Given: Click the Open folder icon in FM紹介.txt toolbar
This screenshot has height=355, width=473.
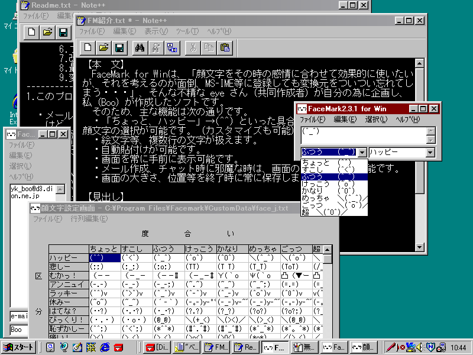Looking at the screenshot, I should 104,48.
